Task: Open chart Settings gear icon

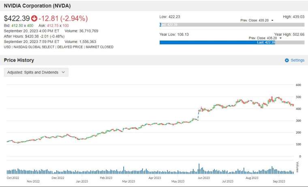Action: point(287,60)
